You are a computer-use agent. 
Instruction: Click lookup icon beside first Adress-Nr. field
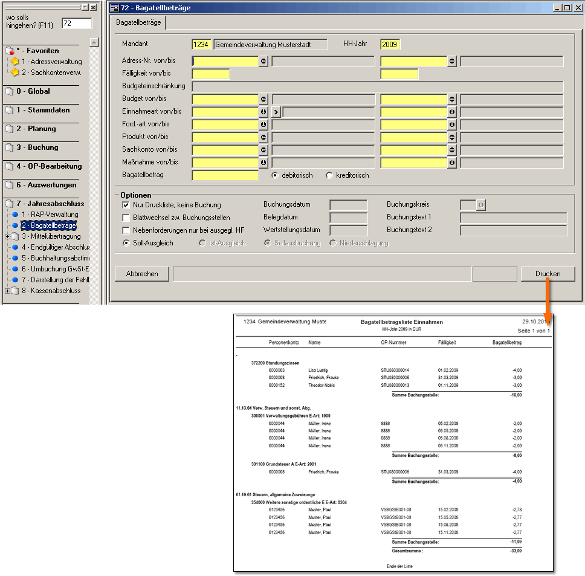pos(263,61)
